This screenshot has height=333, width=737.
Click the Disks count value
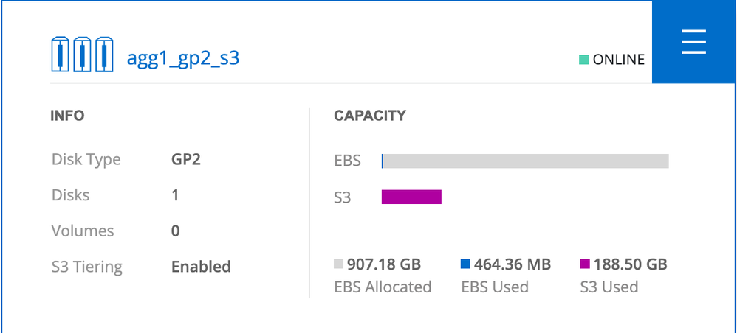[x=176, y=195]
